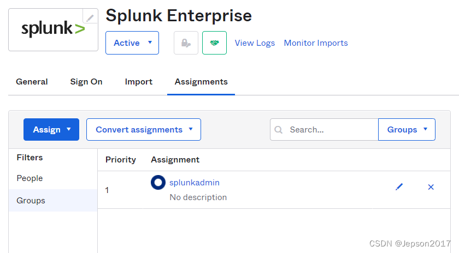This screenshot has width=459, height=253.
Task: Click the lock and key icon button
Action: 186,43
